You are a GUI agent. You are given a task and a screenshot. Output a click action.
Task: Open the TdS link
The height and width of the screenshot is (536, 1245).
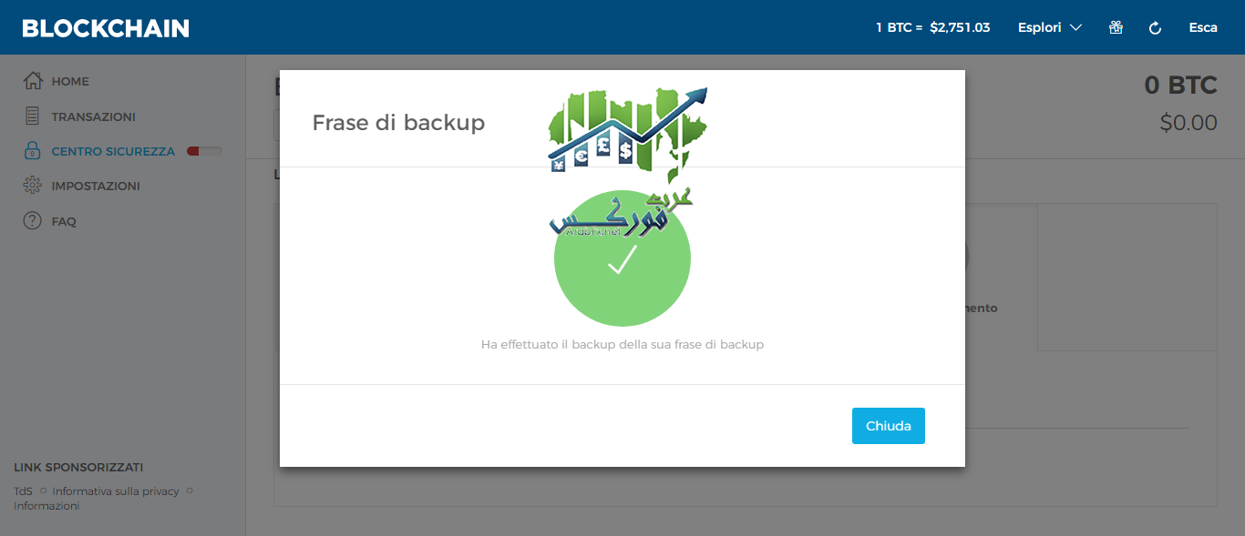(23, 491)
